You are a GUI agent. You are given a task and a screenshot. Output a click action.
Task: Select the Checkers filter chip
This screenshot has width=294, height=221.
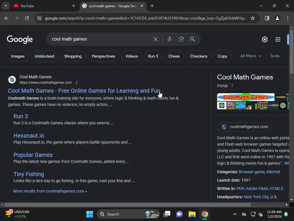pos(199,56)
